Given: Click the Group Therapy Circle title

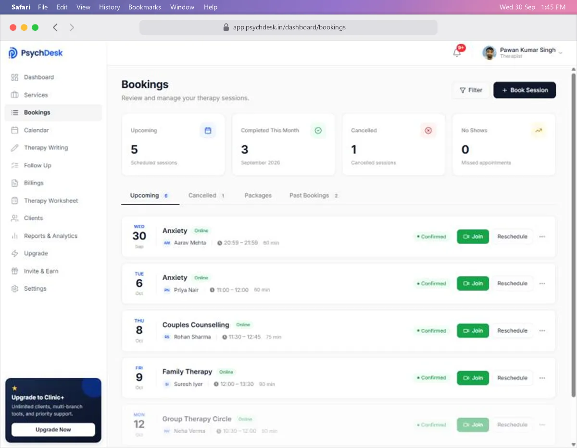Looking at the screenshot, I should pyautogui.click(x=197, y=419).
